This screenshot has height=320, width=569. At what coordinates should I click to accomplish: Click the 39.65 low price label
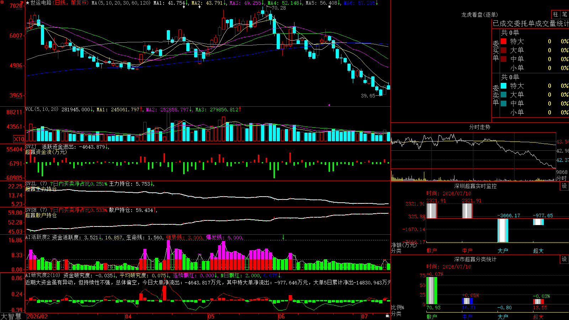tap(368, 96)
